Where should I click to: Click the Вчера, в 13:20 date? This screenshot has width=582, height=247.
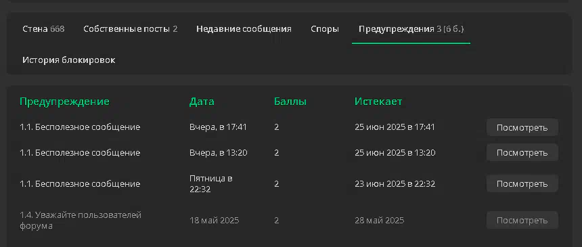click(218, 153)
